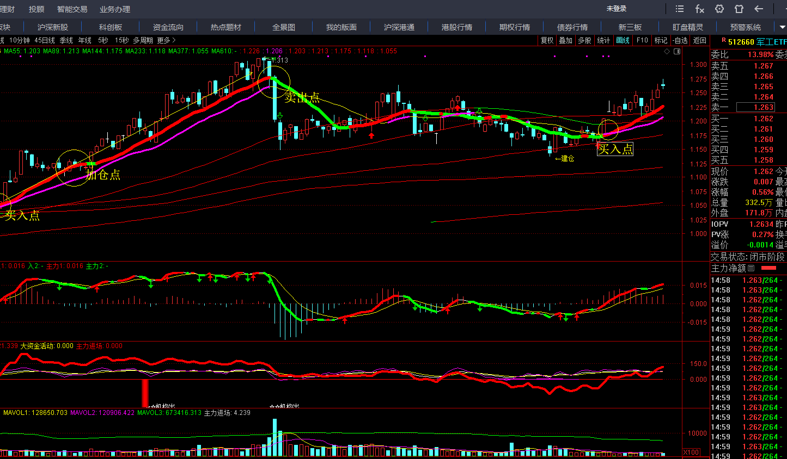Open the list view icon in title bar
Screen dimensions: 787x459
[x=680, y=9]
